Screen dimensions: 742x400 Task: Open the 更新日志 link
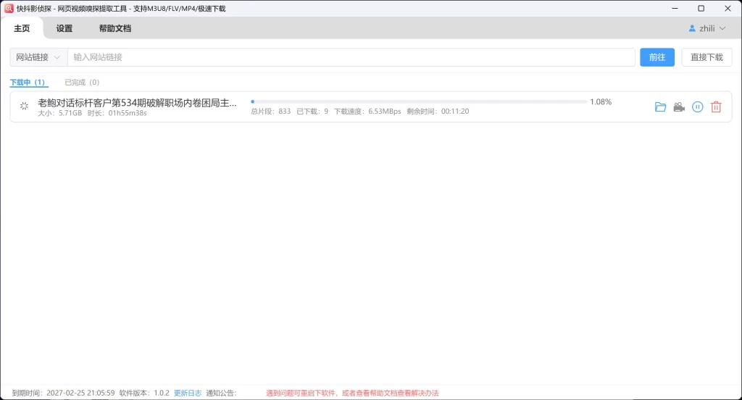[188, 393]
